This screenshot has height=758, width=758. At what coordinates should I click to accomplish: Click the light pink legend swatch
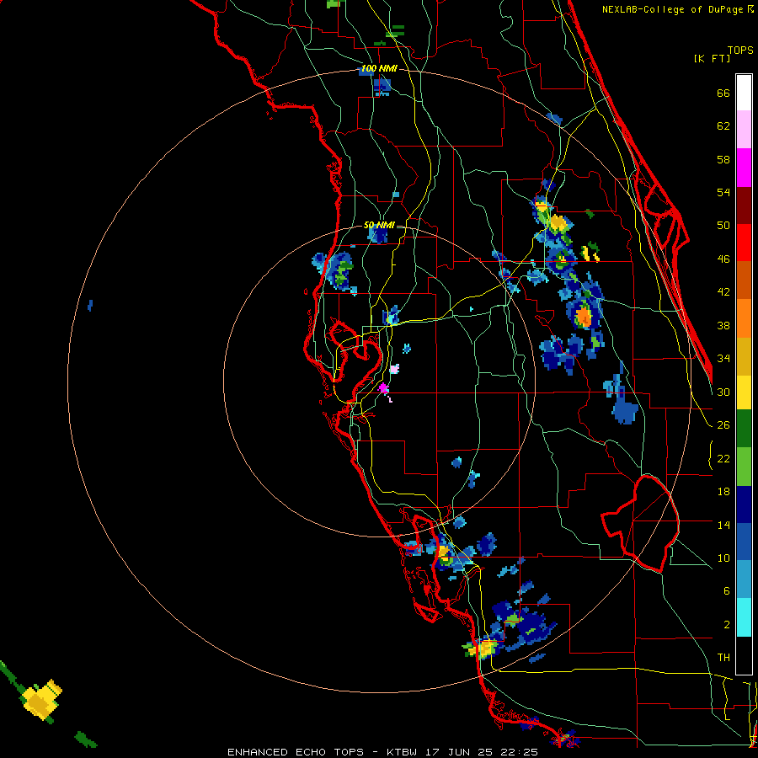pyautogui.click(x=744, y=130)
